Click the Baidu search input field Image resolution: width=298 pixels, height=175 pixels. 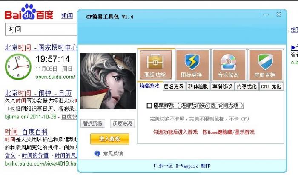[x=41, y=29]
